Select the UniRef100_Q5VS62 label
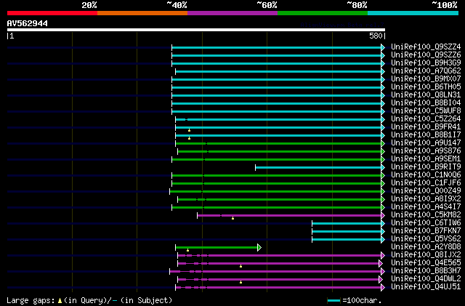465x306 pixels. pyautogui.click(x=426, y=239)
